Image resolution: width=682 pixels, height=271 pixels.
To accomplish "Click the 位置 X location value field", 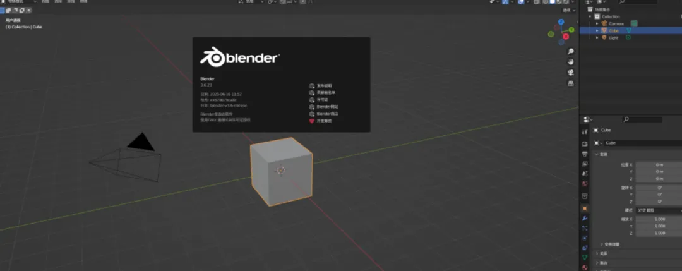I will point(659,165).
